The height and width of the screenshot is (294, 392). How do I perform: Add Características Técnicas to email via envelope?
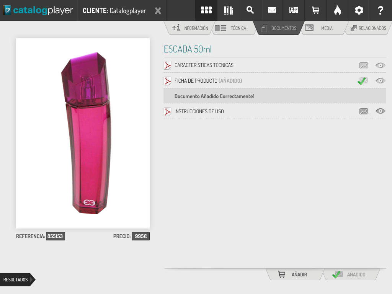(x=364, y=65)
